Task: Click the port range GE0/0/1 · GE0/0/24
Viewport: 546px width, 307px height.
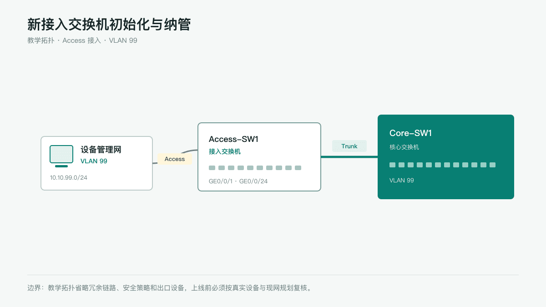Action: (x=238, y=181)
